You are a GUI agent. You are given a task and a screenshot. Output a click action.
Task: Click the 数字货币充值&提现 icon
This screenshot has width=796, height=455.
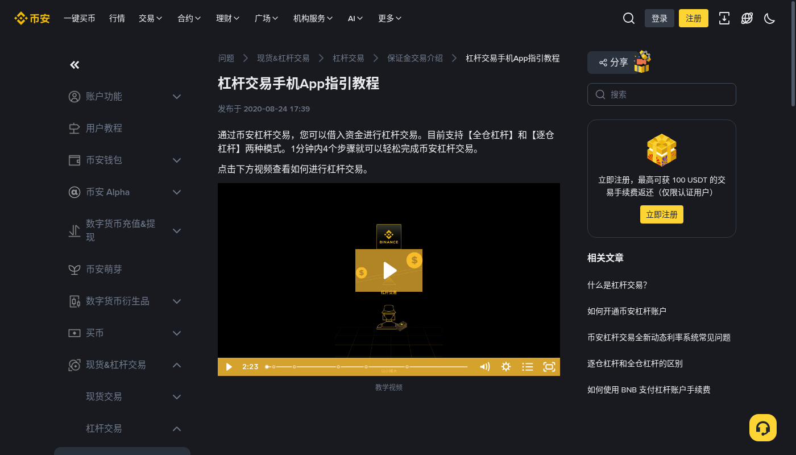[x=74, y=231]
